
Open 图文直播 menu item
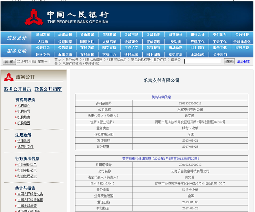click(x=109, y=48)
